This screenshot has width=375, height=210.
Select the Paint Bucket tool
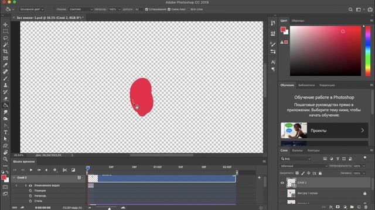5,105
